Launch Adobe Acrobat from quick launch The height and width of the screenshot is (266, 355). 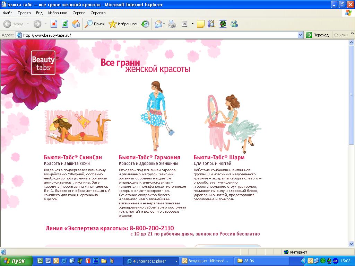(x=88, y=261)
